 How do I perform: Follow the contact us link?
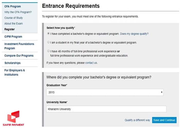click(x=91, y=63)
